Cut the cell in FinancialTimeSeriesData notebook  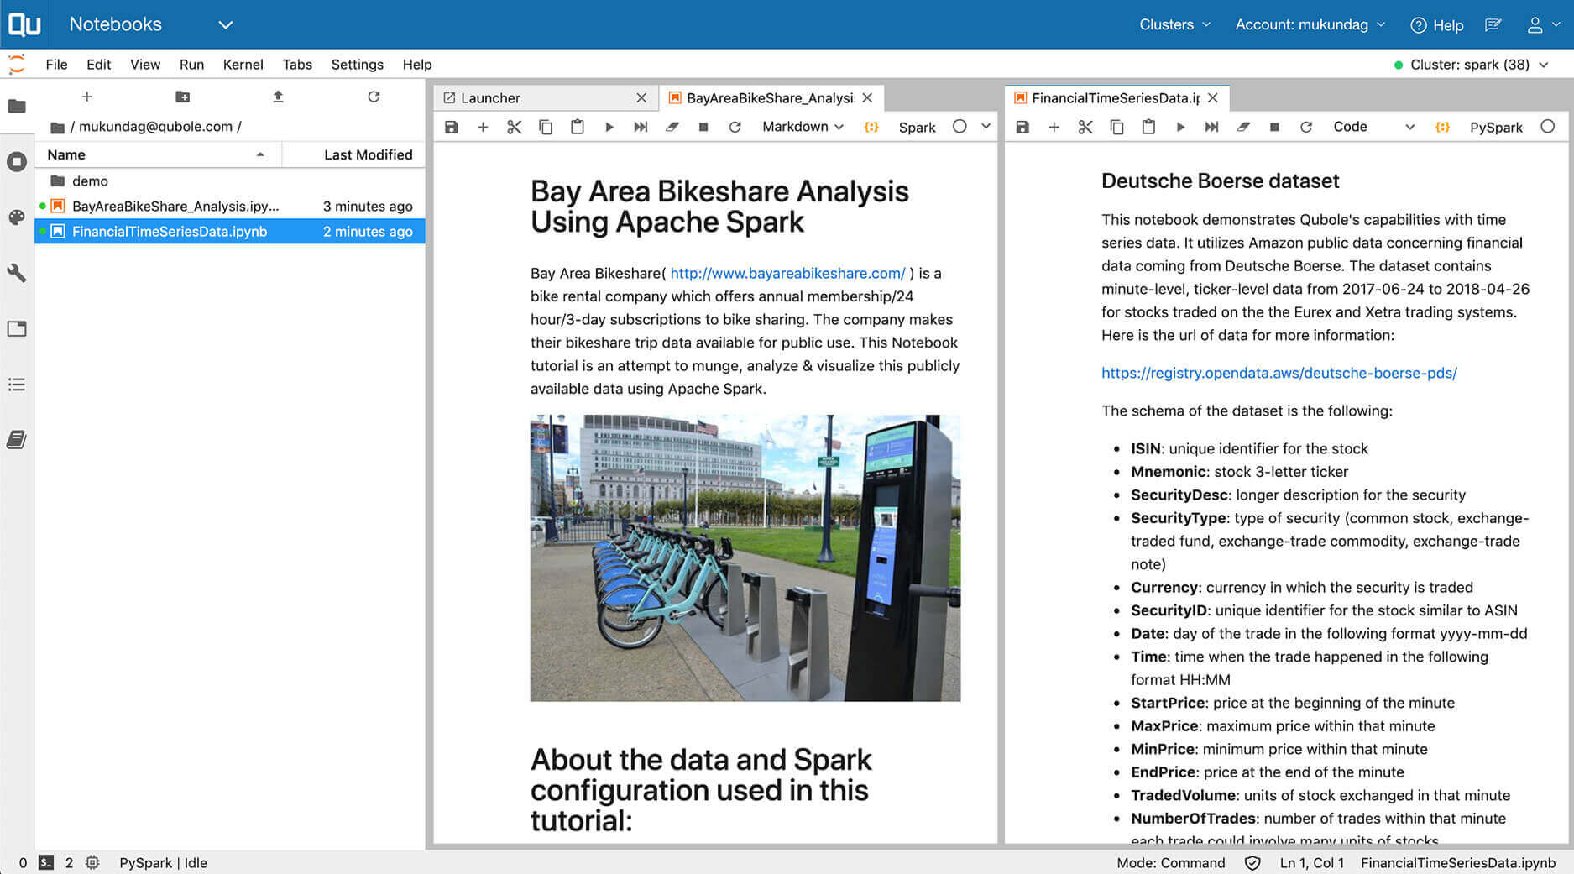1085,127
